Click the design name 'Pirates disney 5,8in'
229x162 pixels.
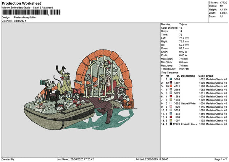pyautogui.click(x=25, y=18)
